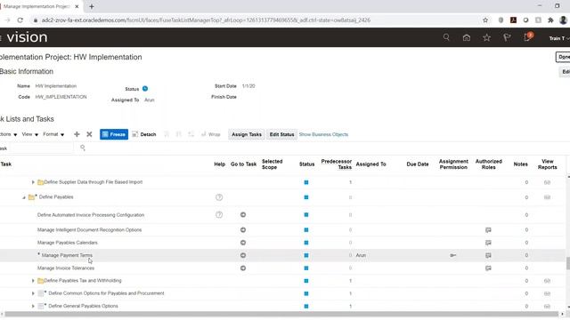
Task: Open the Show Business Objects link
Action: click(323, 134)
